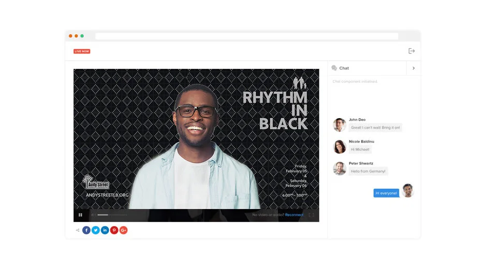Image resolution: width=497 pixels, height=280 pixels.
Task: Click the 'Hello from Germany!' message
Action: click(x=368, y=172)
